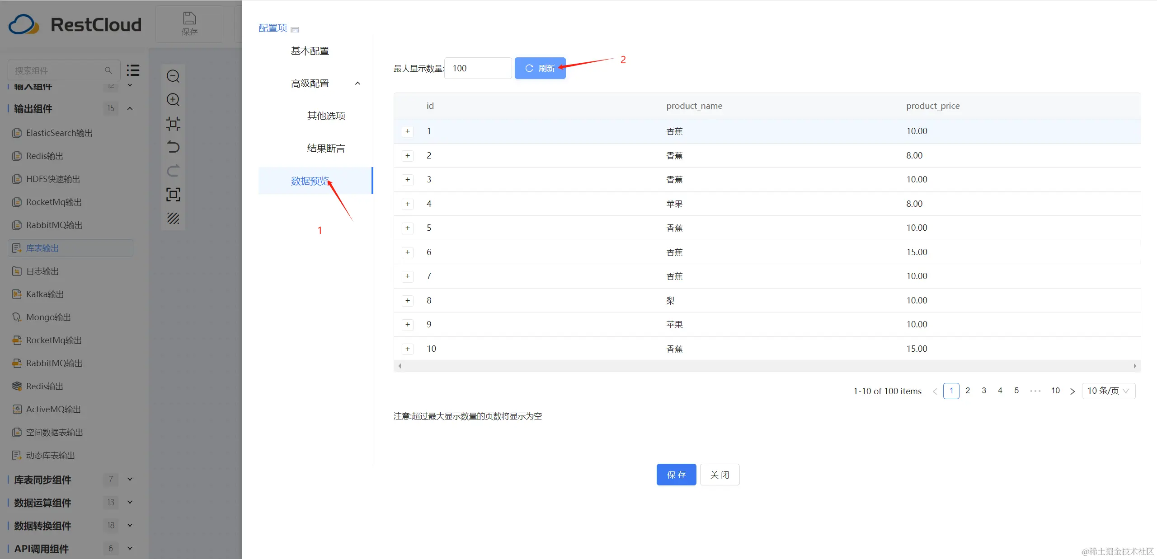The image size is (1157, 559).
Task: Select the 结果断言 menu item
Action: point(326,149)
